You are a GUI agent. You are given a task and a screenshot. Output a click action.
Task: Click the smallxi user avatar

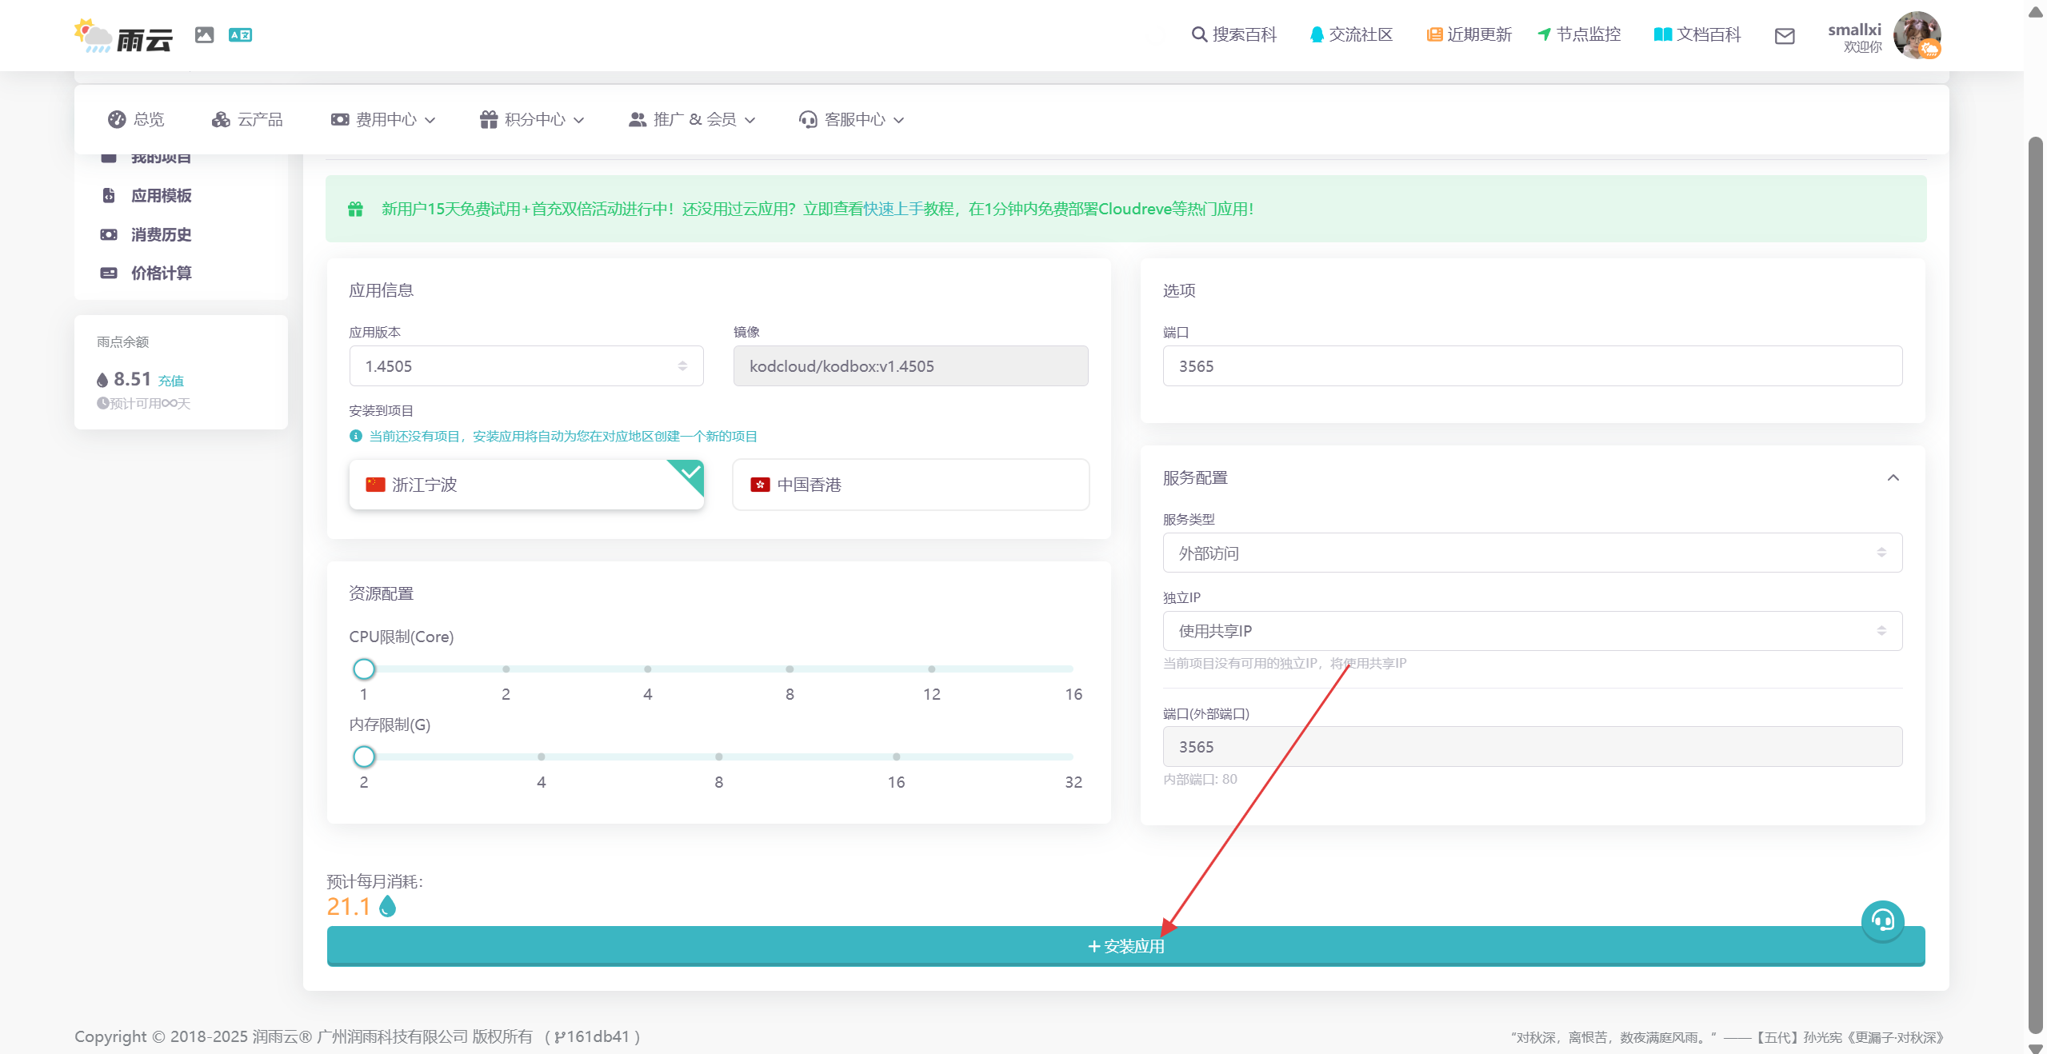coord(1917,35)
